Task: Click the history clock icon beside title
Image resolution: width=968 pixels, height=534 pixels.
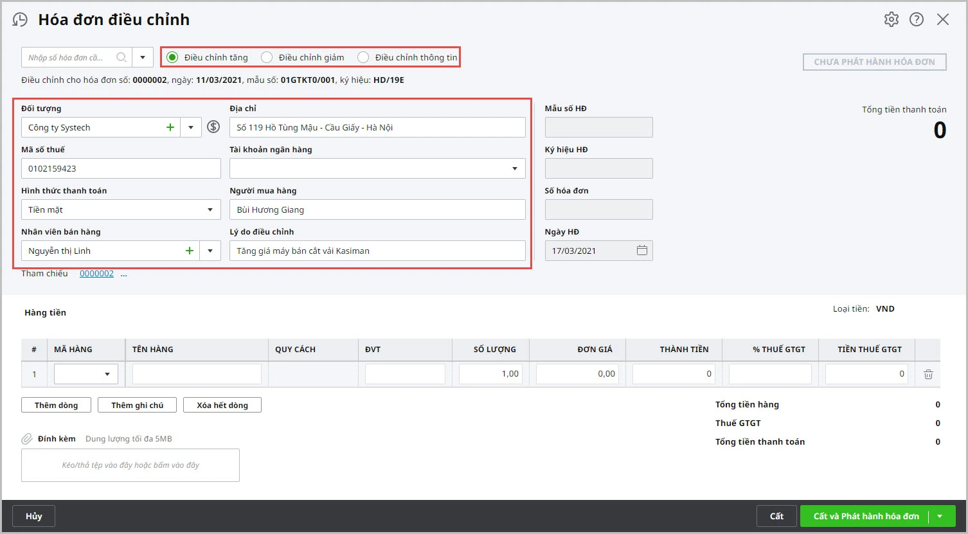Action: (x=20, y=20)
